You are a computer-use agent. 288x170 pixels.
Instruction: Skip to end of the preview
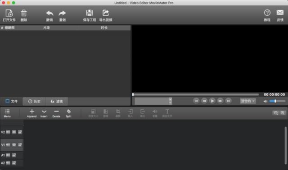tap(228, 101)
